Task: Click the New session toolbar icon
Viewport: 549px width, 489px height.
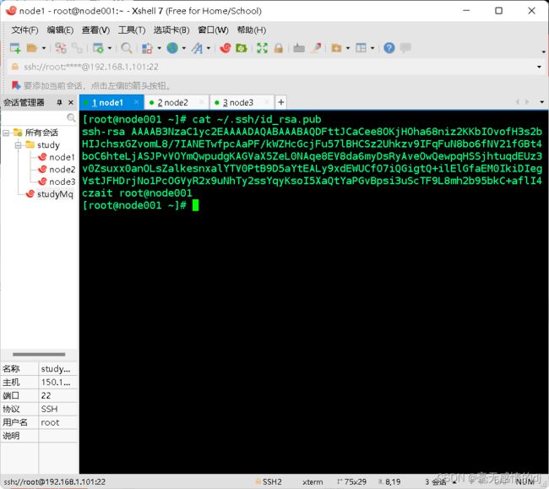Action: [15, 48]
